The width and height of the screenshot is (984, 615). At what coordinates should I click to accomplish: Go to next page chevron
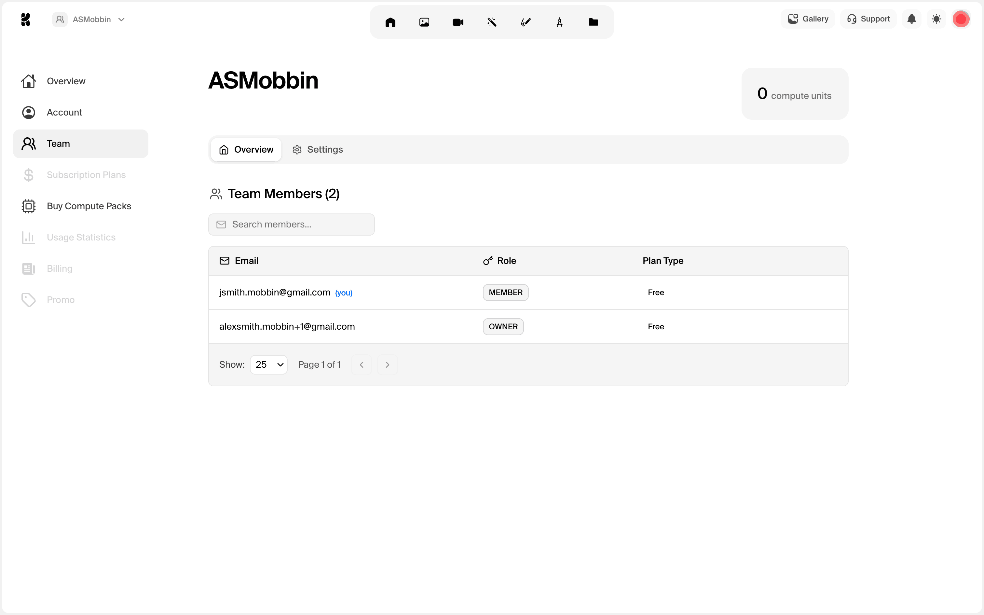pos(387,364)
